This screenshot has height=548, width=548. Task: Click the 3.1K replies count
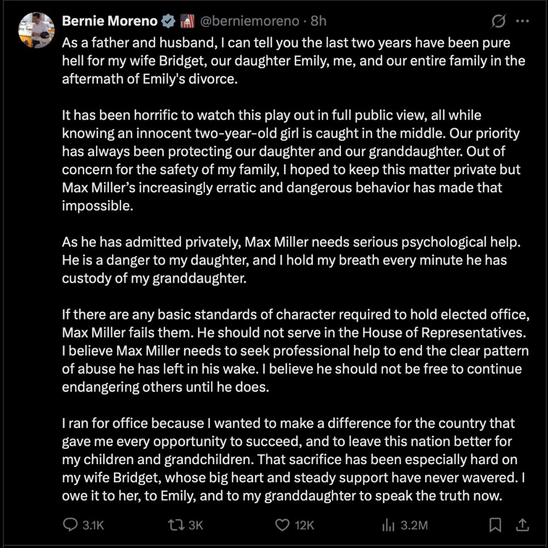coord(93,526)
